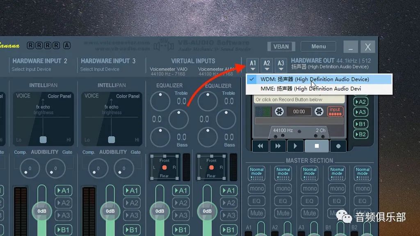Viewport: 420px width, 236px height.
Task: Mute master bus A2
Action: 283,213
